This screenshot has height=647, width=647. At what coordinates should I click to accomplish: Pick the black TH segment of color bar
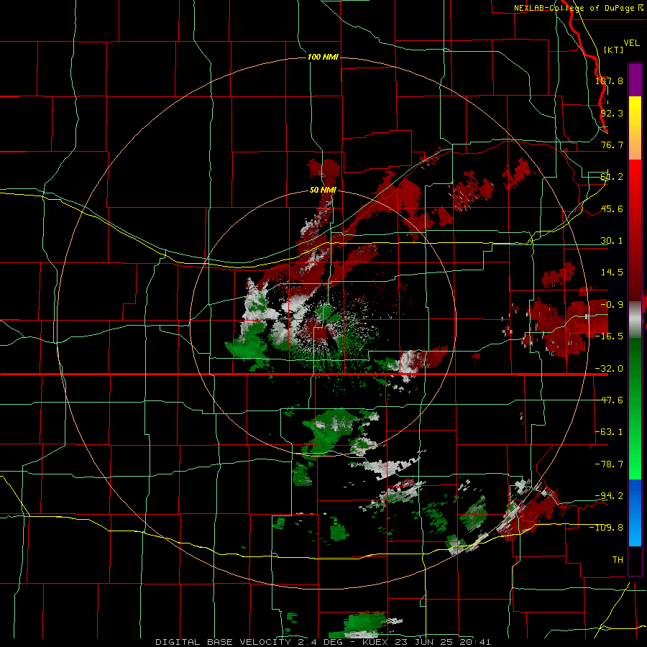(635, 560)
